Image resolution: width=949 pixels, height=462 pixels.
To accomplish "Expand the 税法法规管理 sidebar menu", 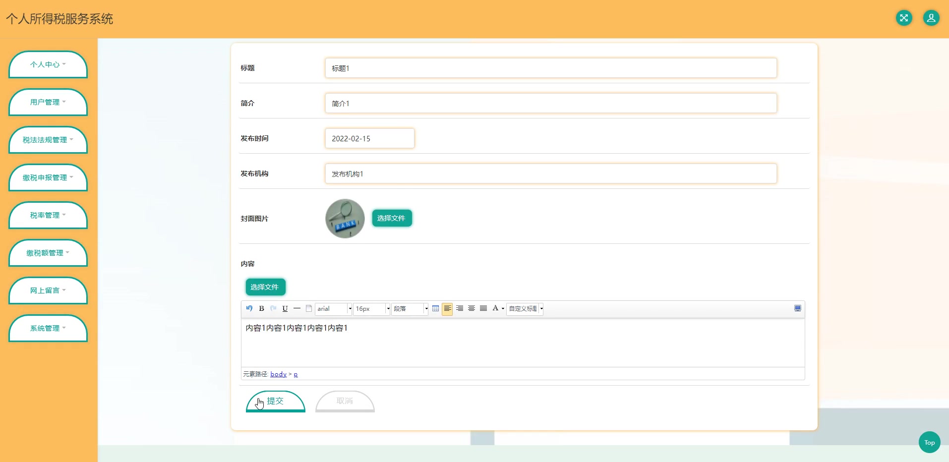I will 48,140.
